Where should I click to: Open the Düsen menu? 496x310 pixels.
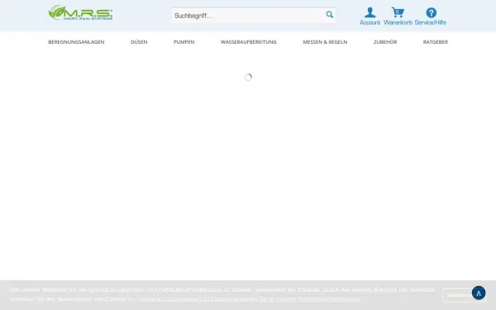(x=139, y=42)
